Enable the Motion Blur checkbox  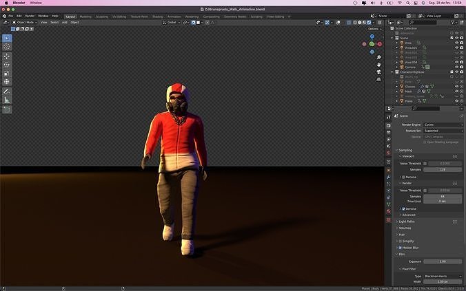[401, 248]
